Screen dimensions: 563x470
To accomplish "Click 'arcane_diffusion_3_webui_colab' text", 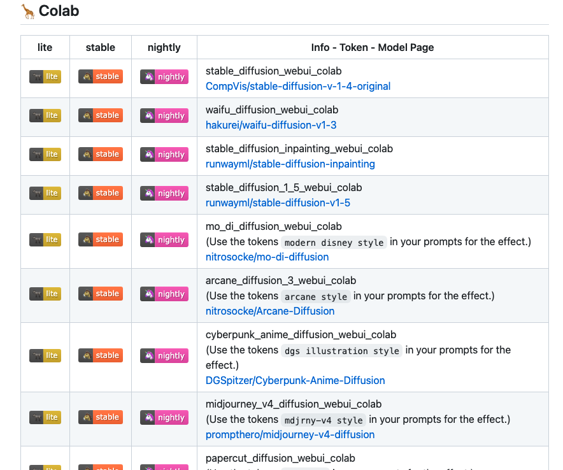I will (281, 281).
